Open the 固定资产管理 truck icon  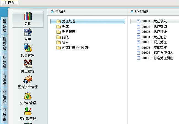28,79
